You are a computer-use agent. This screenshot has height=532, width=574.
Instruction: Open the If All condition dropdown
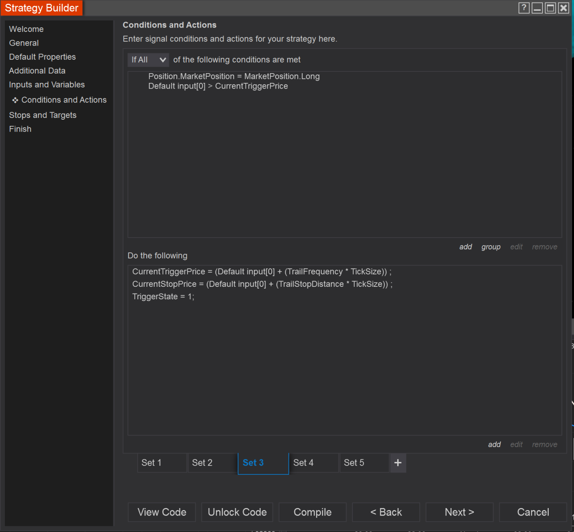point(148,60)
